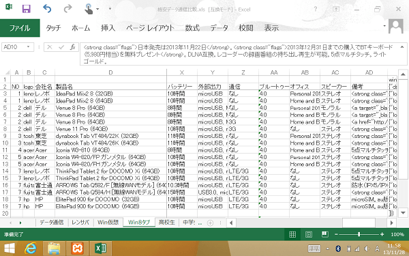
Task: Click the Select All corner triangle
Action: coord(7,72)
